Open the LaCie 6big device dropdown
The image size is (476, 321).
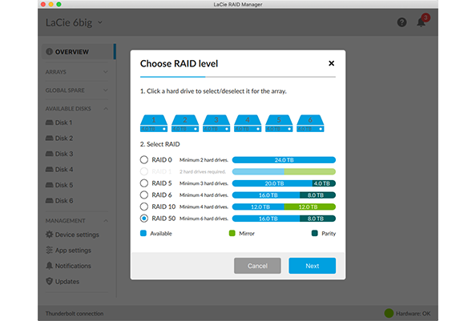click(x=100, y=22)
